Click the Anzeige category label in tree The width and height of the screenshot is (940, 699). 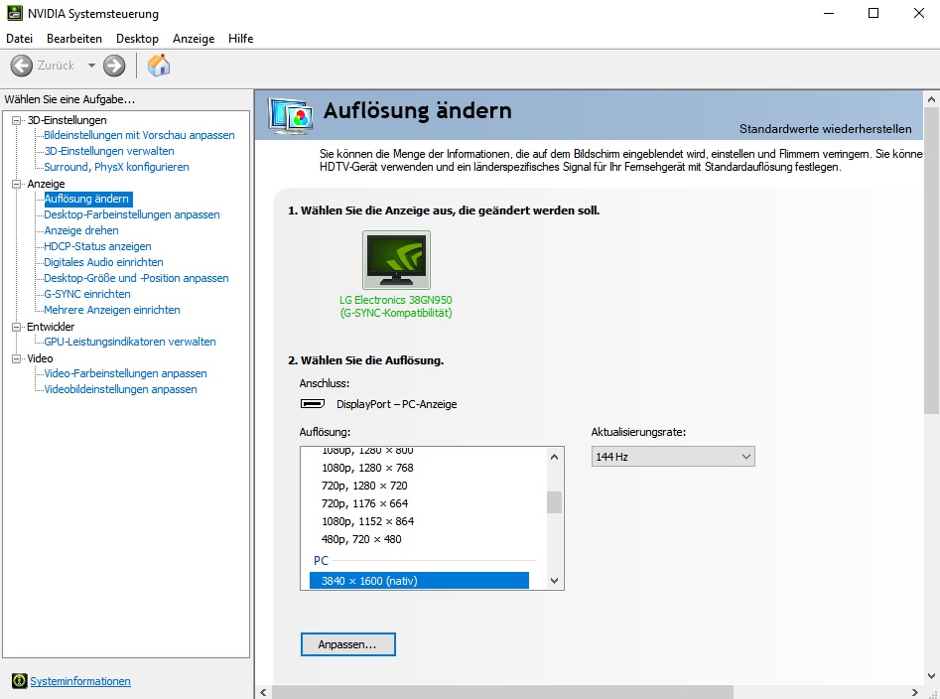coord(46,184)
